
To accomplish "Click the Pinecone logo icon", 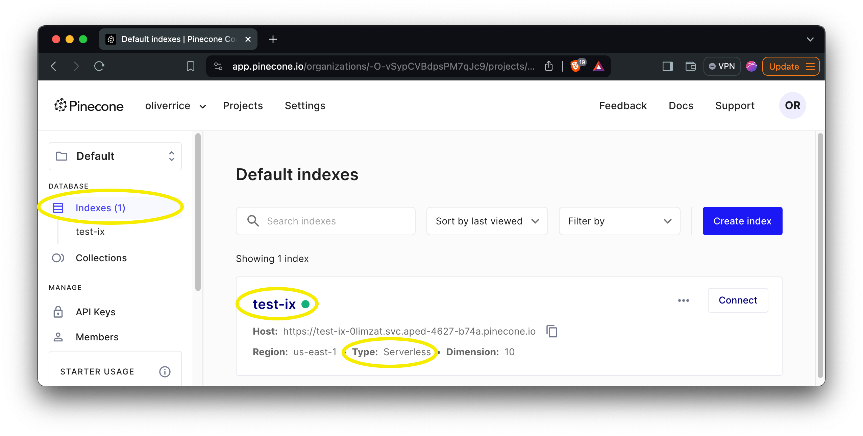I will tap(61, 105).
